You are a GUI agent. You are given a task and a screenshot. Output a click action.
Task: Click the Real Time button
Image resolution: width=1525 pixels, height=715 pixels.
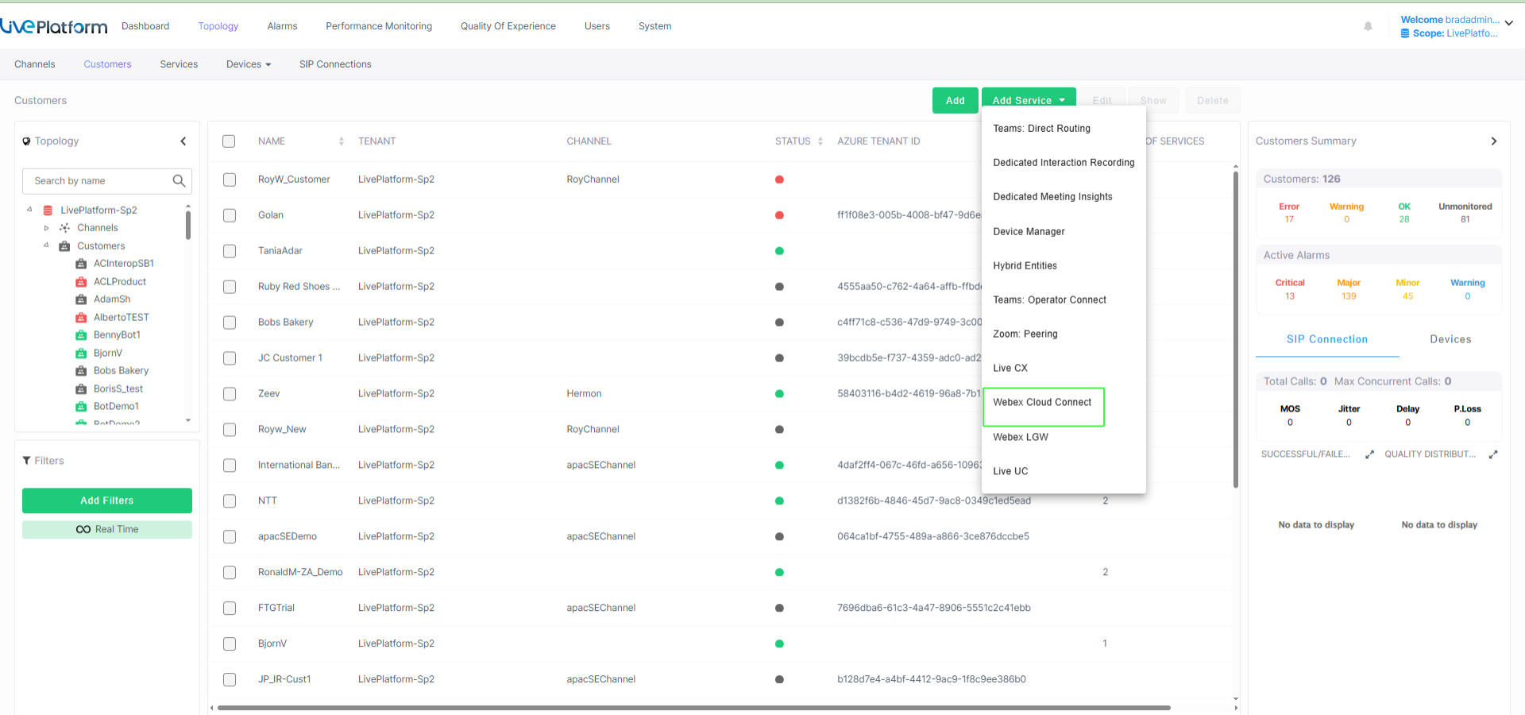107,529
